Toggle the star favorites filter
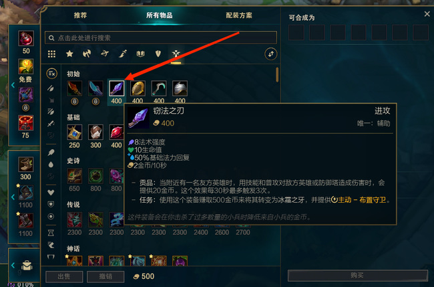This screenshot has width=434, height=287. (x=69, y=54)
